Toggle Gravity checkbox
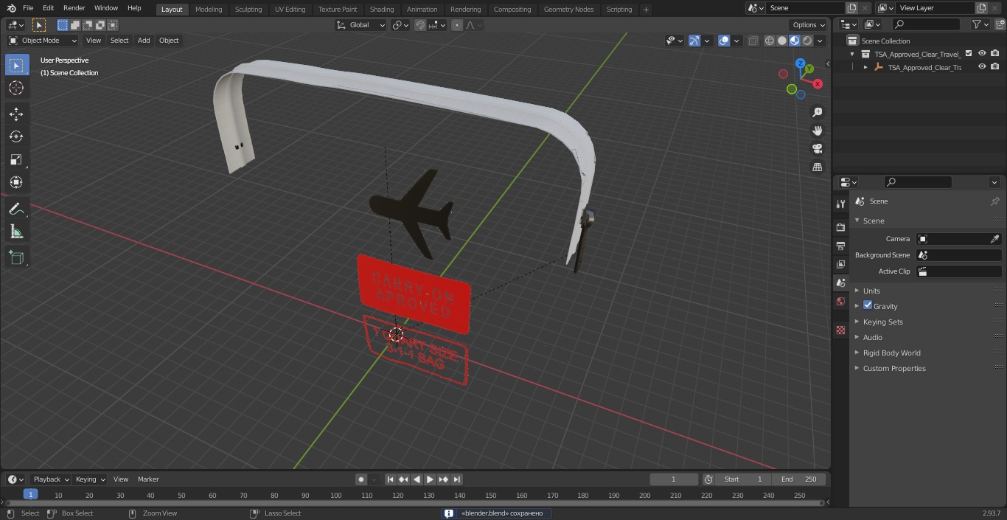 click(x=868, y=305)
